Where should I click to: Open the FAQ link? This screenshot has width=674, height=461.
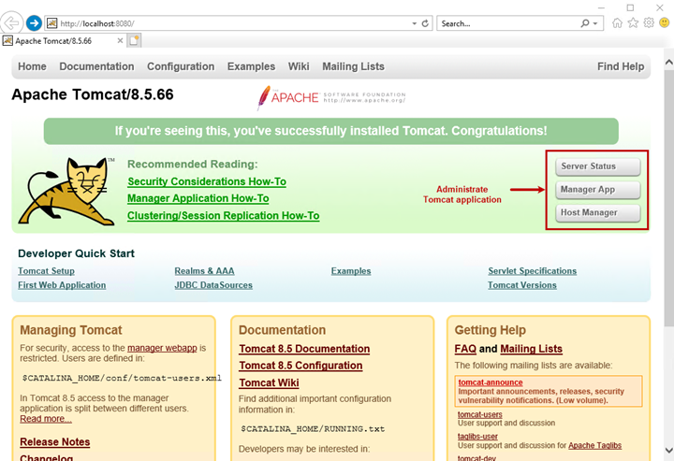click(x=465, y=349)
